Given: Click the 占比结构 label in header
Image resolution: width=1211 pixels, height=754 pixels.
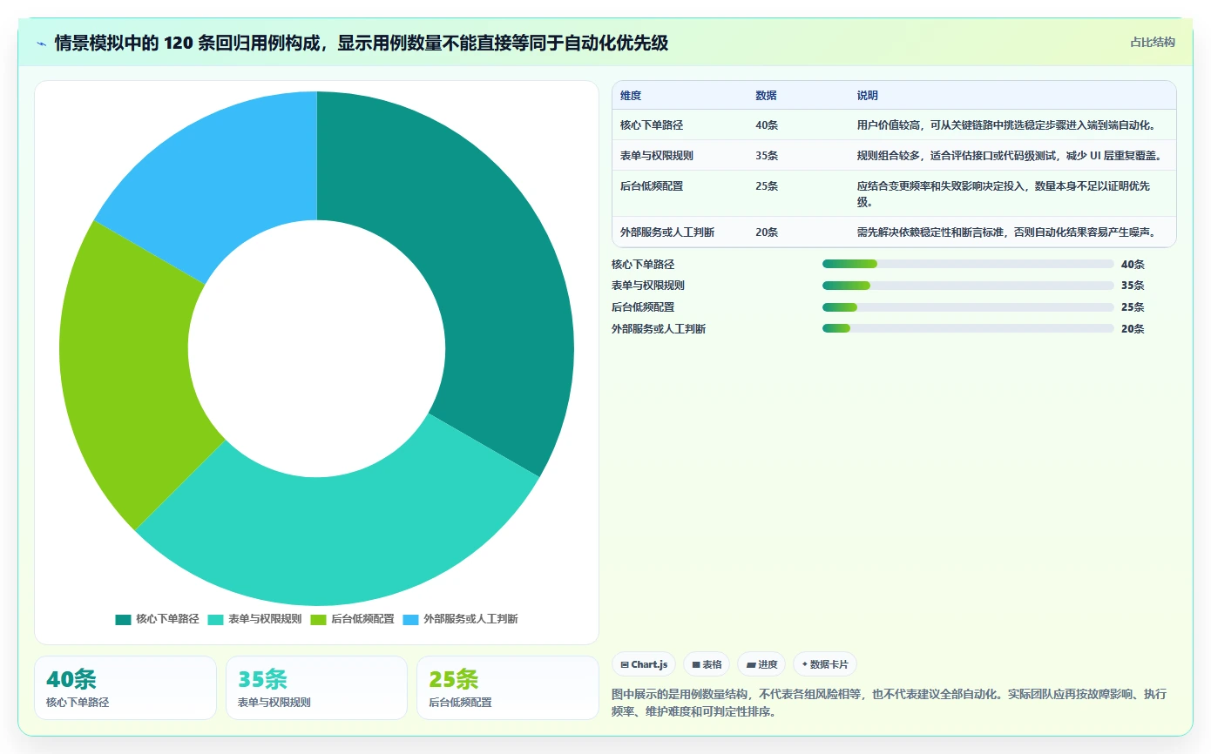Looking at the screenshot, I should [1152, 42].
